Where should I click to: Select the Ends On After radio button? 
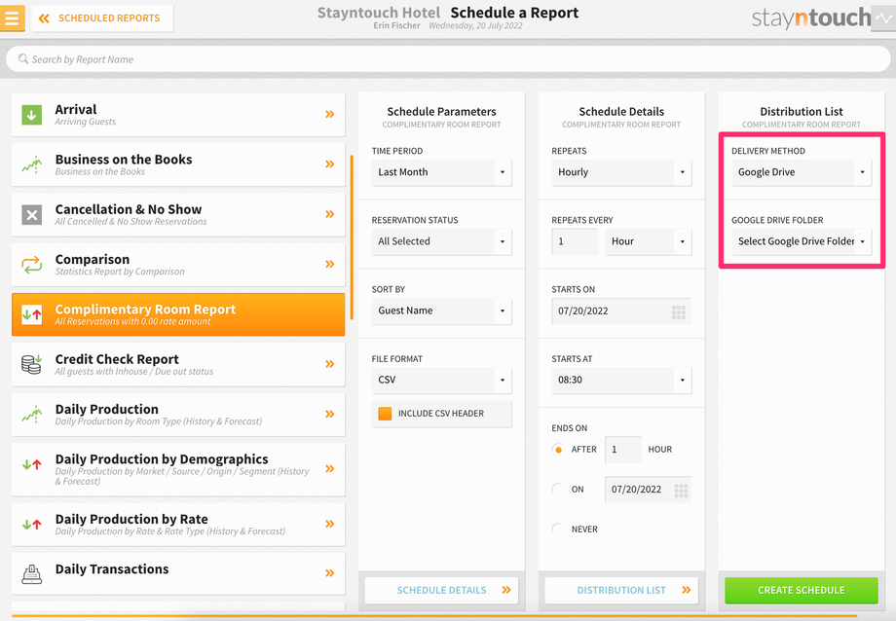click(x=558, y=450)
